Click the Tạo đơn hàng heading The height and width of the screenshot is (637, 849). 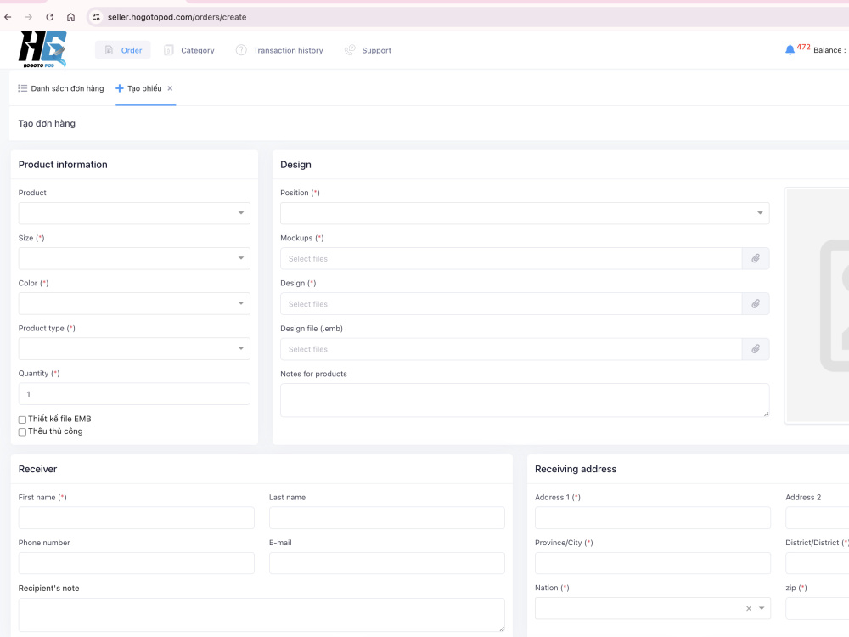(x=47, y=123)
